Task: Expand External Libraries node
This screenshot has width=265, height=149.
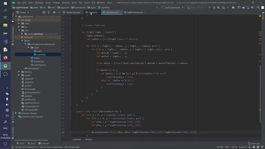Action: pyautogui.click(x=16, y=113)
